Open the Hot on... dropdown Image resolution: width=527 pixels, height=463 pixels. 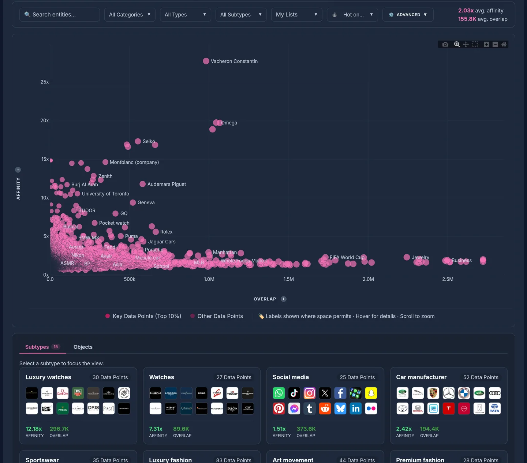[352, 15]
